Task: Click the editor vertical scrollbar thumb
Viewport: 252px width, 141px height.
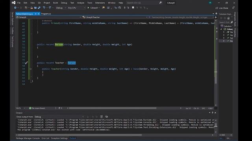Action: (216, 71)
